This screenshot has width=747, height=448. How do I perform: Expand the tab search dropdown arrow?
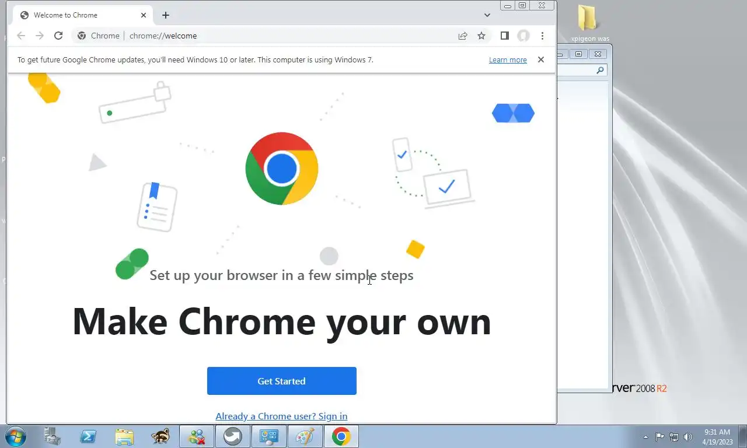487,15
